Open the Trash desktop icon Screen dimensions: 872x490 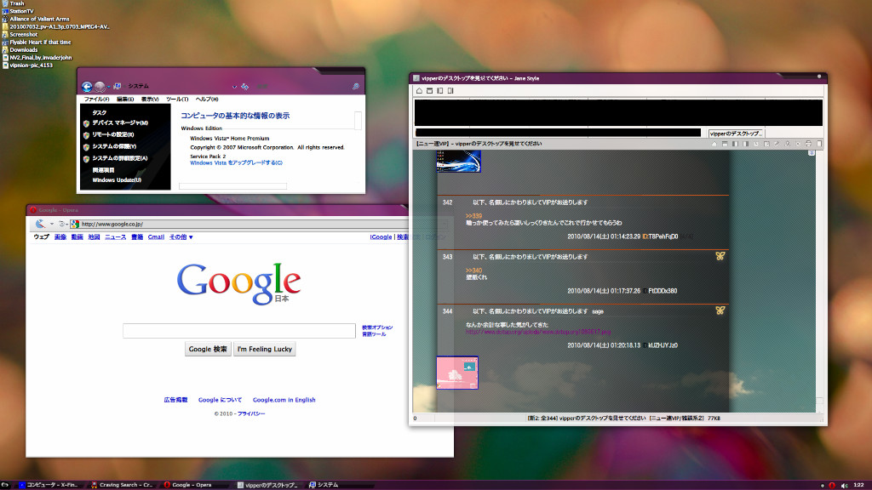point(14,3)
